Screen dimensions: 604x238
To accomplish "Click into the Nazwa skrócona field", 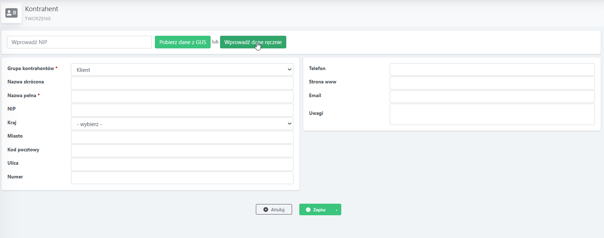I will click(x=182, y=83).
